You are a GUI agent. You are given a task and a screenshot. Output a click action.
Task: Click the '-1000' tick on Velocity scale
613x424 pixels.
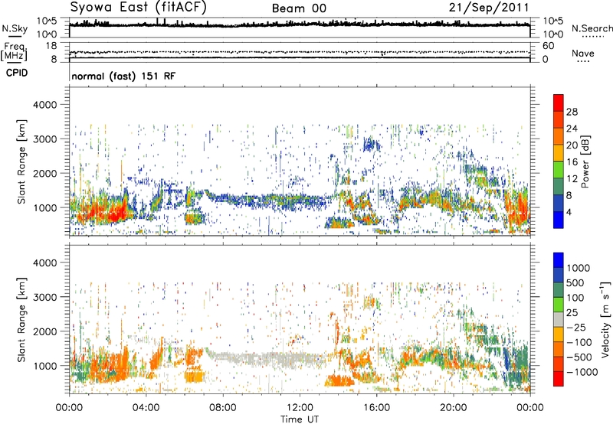582,372
